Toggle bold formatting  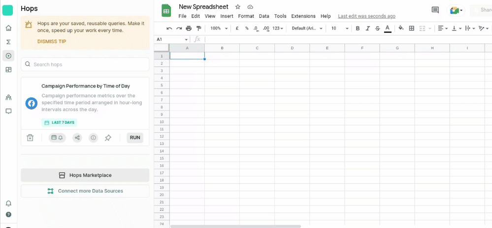click(358, 28)
